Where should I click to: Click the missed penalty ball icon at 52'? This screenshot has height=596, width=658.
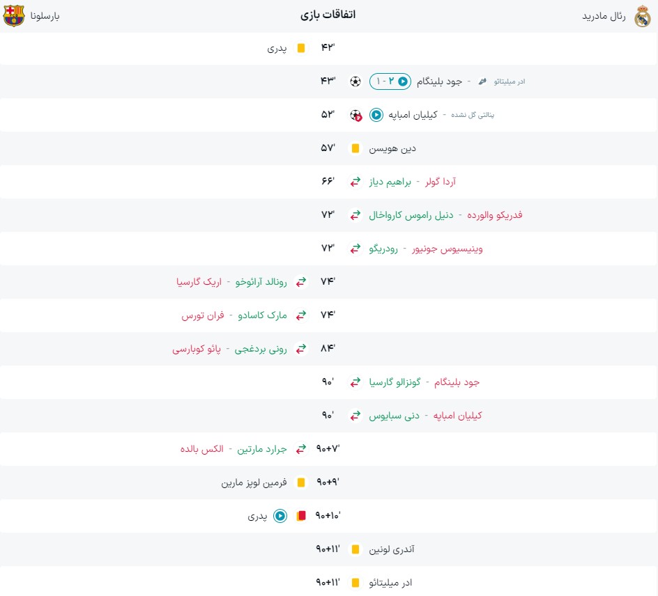click(x=355, y=115)
